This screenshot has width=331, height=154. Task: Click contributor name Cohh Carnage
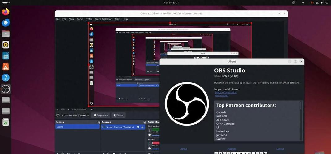225,124
